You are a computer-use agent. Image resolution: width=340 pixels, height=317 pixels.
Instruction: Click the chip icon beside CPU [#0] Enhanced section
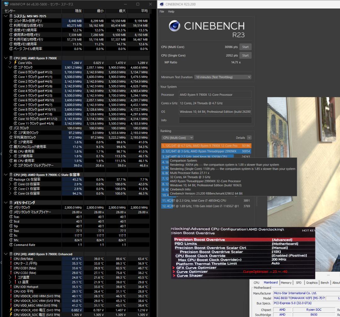[x=11, y=254]
